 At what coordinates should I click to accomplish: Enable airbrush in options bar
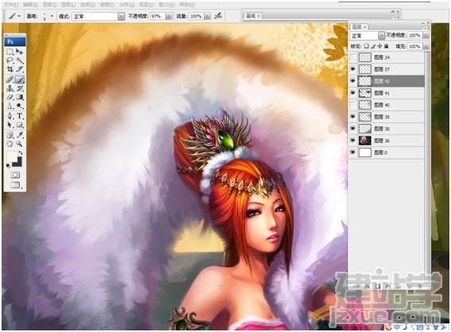[218, 16]
